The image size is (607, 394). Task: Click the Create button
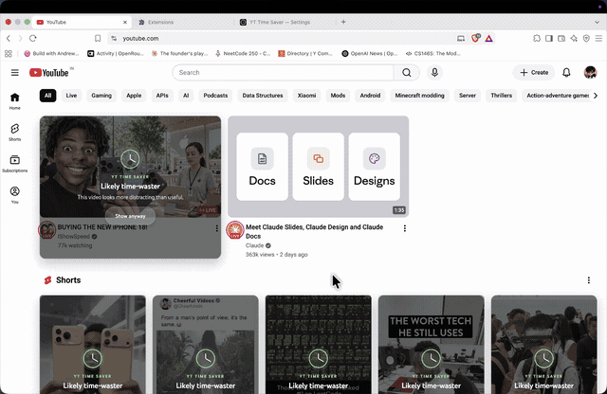coord(533,72)
